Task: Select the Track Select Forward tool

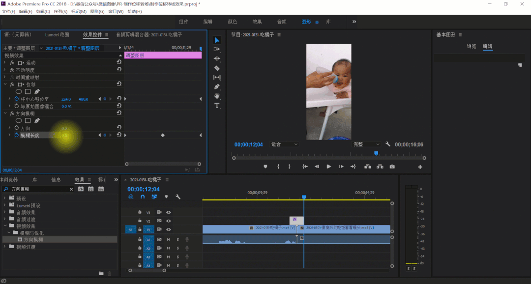Action: (x=217, y=50)
